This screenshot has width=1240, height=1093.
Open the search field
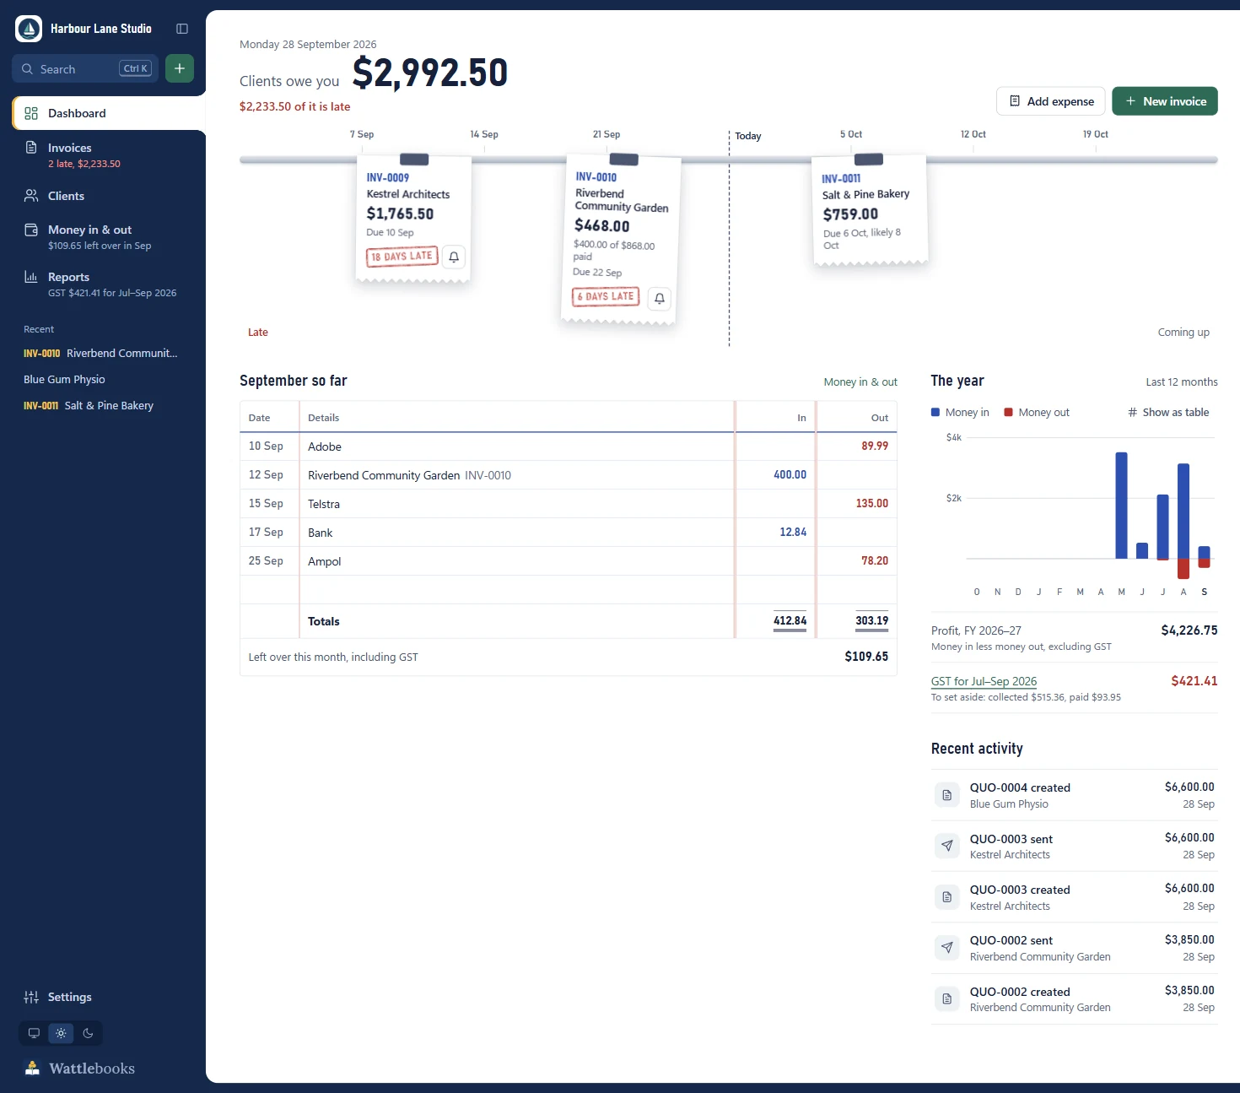(85, 68)
